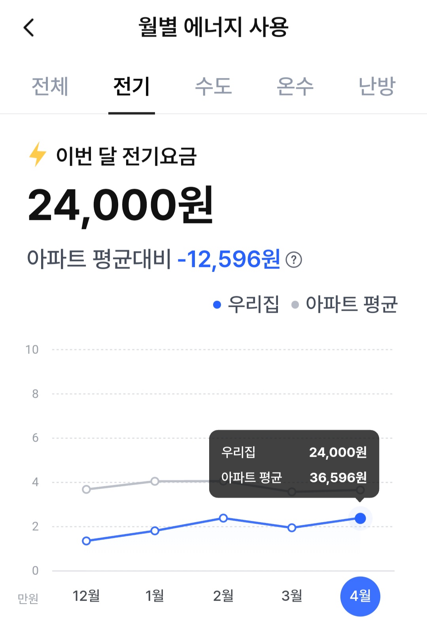Pick 3월 on the month axis
The height and width of the screenshot is (629, 427).
pyautogui.click(x=292, y=596)
